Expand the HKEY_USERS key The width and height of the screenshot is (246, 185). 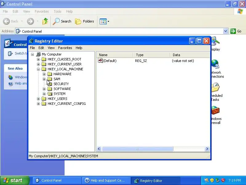pos(38,99)
